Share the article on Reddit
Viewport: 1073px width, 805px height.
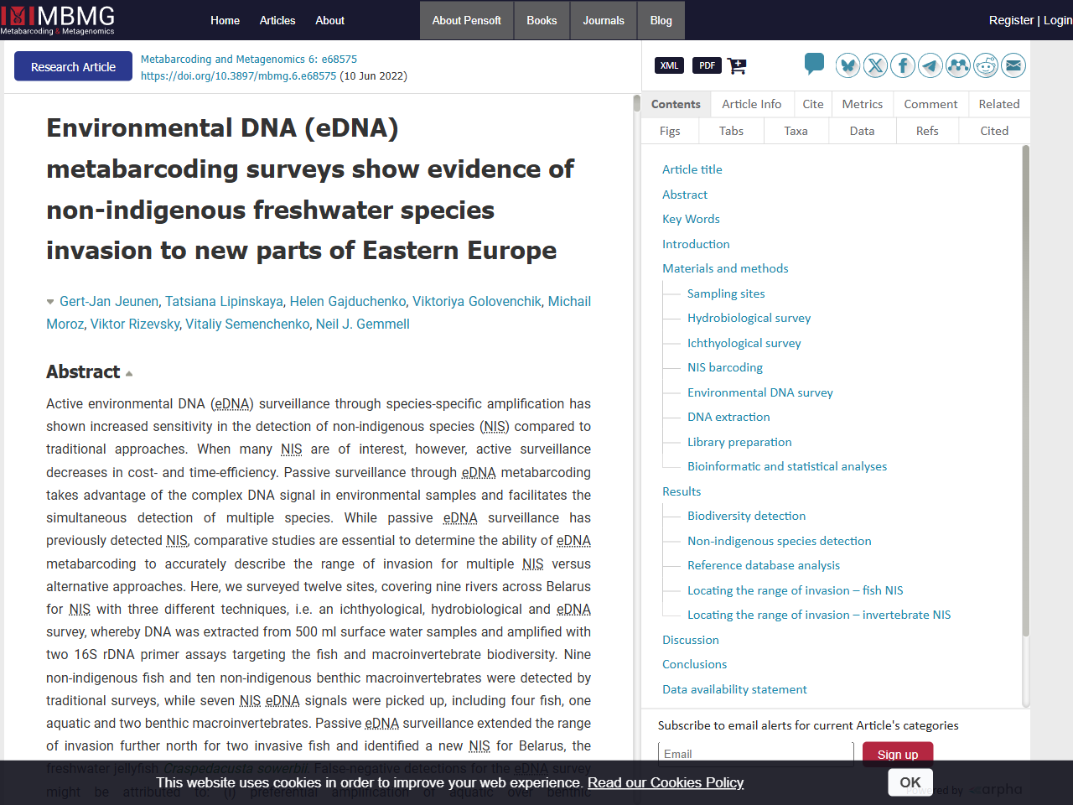point(986,65)
